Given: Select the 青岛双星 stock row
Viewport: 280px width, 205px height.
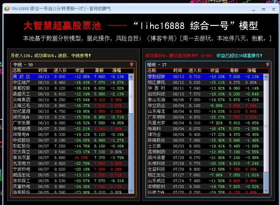Looking at the screenshot, I should coord(70,158).
